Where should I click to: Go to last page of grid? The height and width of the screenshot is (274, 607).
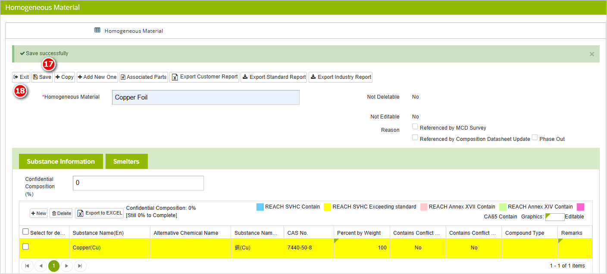[80, 266]
